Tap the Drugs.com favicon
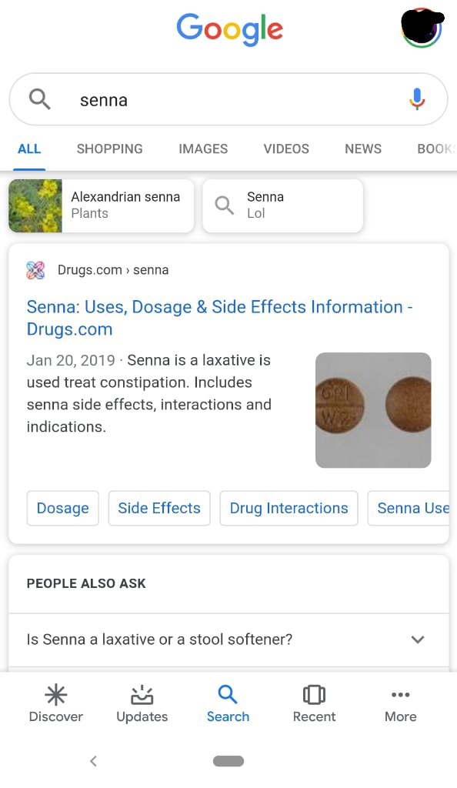This screenshot has width=457, height=788. pyautogui.click(x=35, y=270)
